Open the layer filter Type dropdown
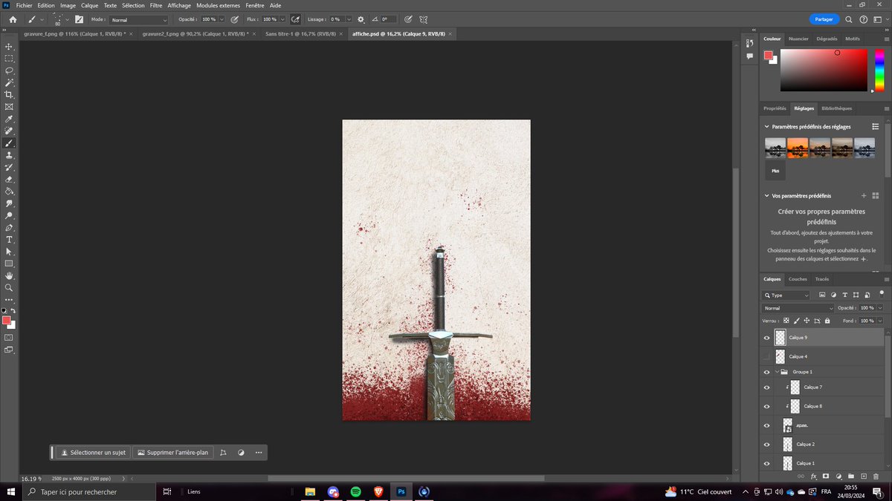This screenshot has width=892, height=501. tap(786, 295)
